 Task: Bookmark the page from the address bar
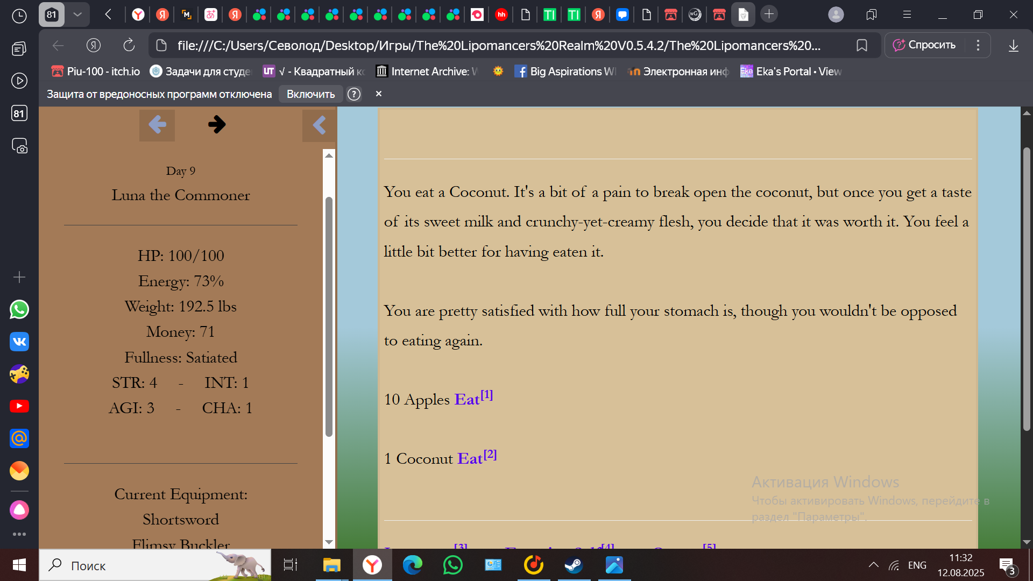click(x=861, y=46)
